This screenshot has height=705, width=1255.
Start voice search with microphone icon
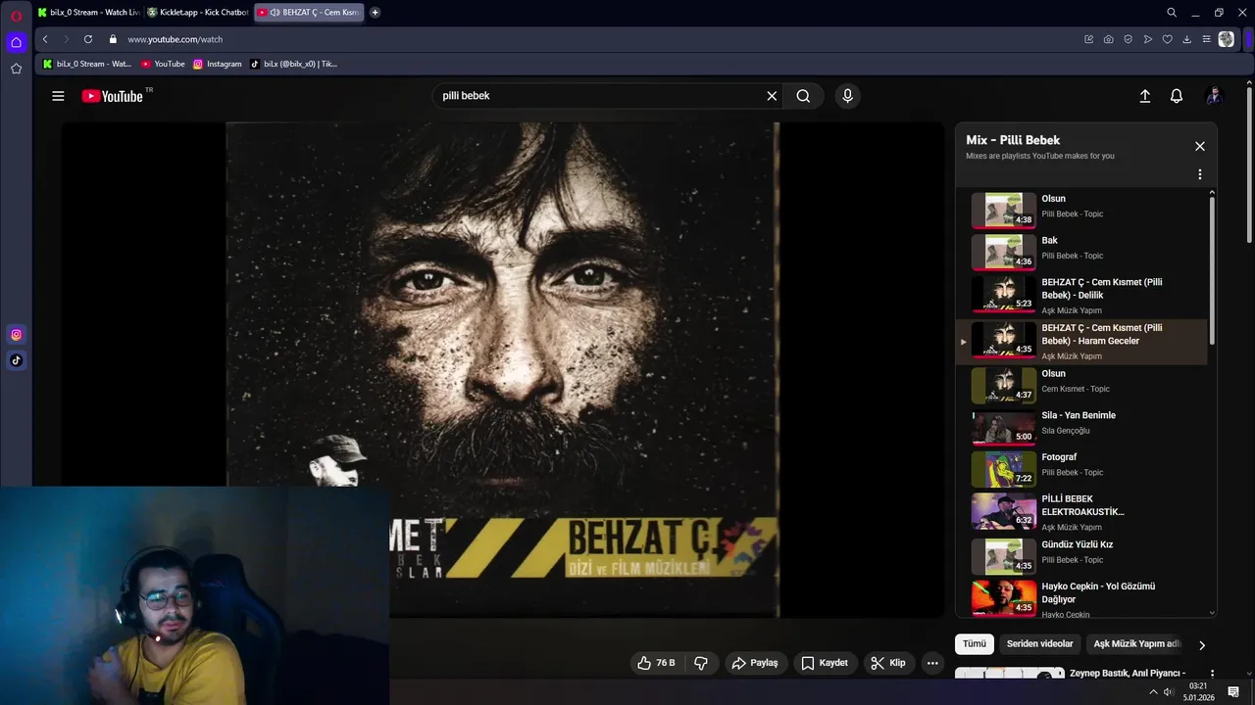(x=848, y=96)
